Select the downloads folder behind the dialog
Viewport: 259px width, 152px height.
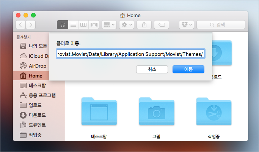[222, 53]
